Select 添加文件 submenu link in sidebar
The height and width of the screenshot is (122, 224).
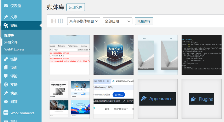tap(11, 42)
